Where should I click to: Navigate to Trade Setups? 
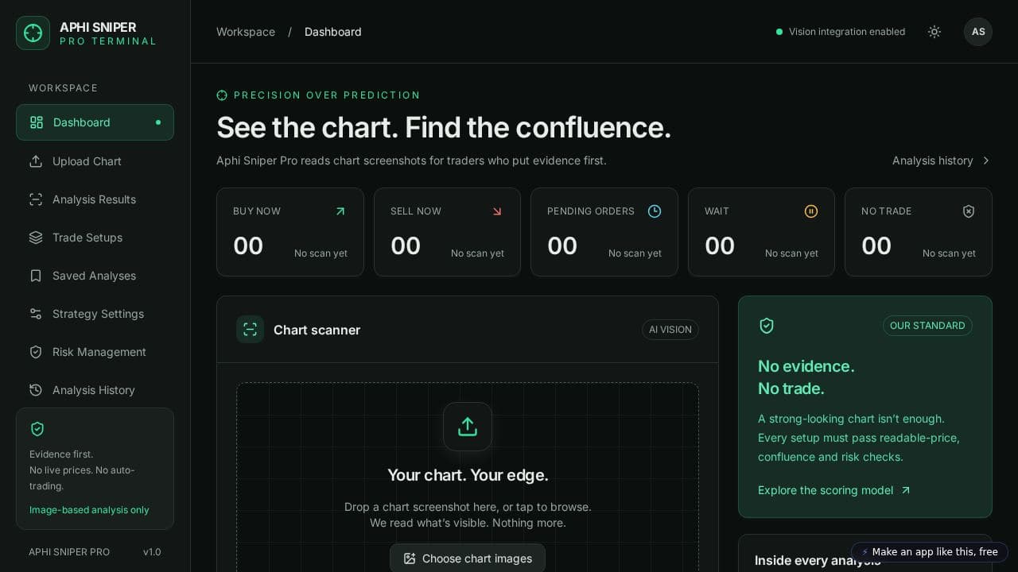point(95,238)
